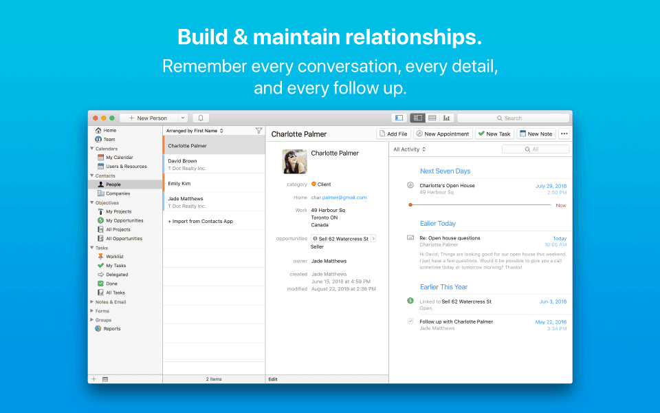Viewport: 660px width, 413px height.
Task: Click the filter funnel icon
Action: (x=258, y=130)
